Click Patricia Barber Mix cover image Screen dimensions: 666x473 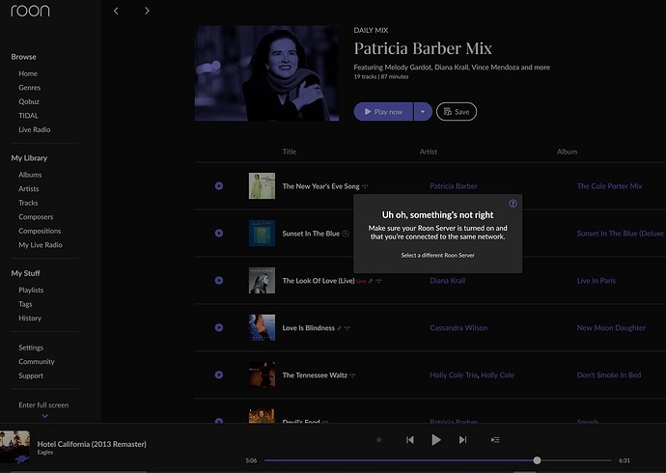pos(266,73)
